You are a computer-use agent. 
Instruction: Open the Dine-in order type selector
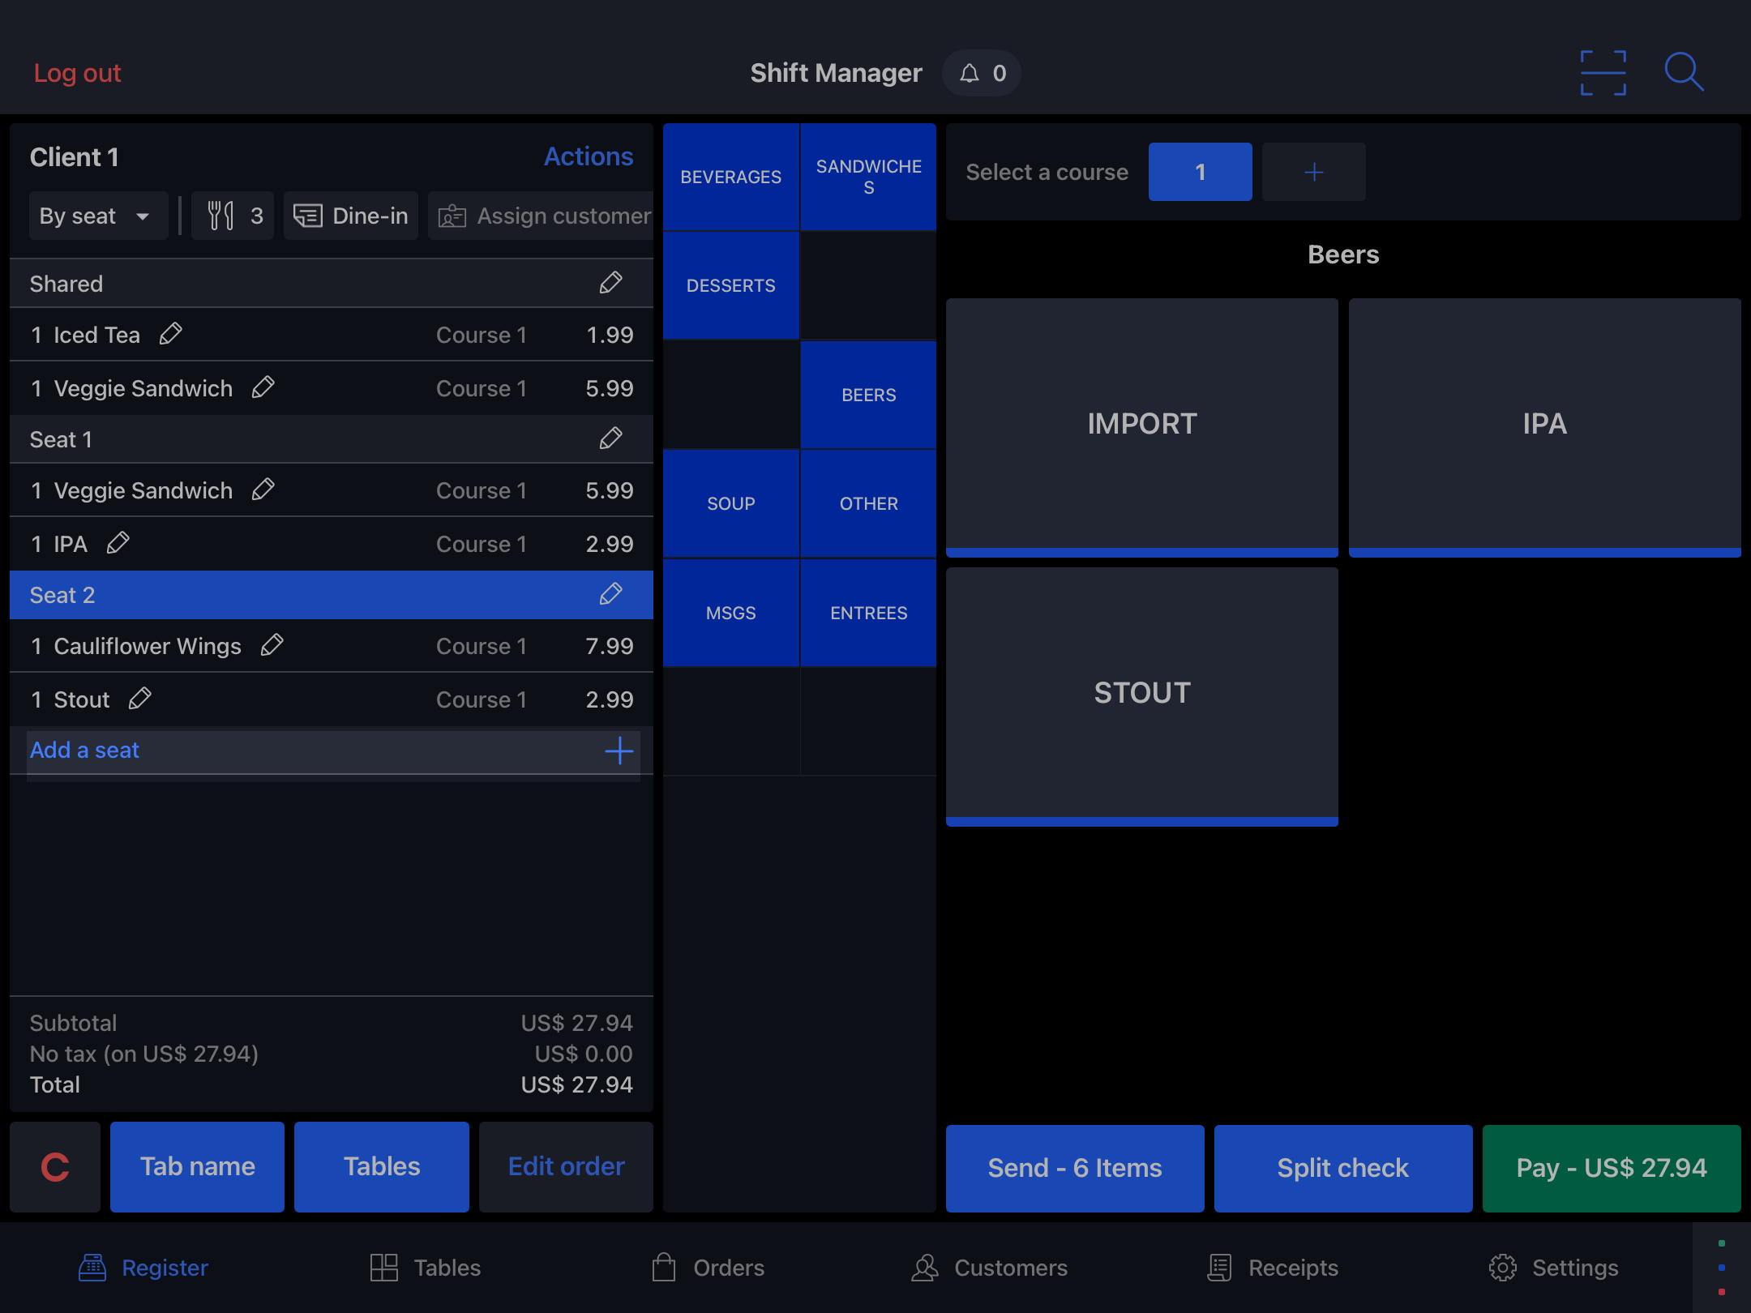click(351, 216)
